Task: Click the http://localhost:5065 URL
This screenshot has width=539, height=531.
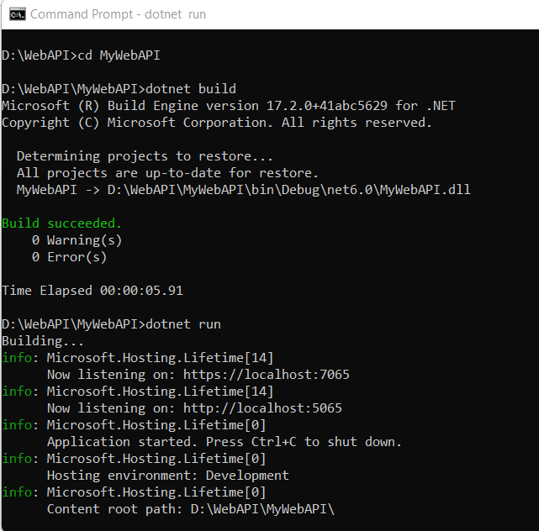Action: [x=262, y=408]
